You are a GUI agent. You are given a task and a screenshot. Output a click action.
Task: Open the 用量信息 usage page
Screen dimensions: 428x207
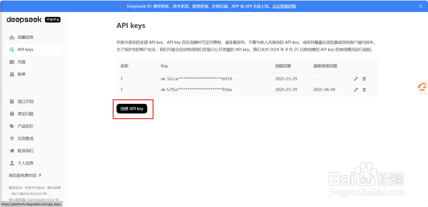pyautogui.click(x=34, y=37)
